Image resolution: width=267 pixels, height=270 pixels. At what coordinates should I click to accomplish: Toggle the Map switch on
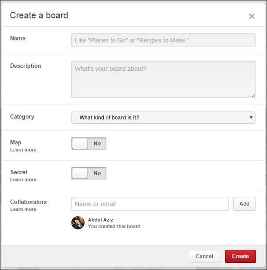point(89,143)
